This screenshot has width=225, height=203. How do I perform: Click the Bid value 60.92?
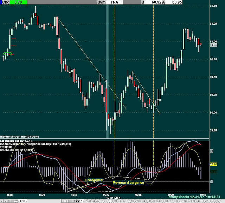[x=153, y=2]
